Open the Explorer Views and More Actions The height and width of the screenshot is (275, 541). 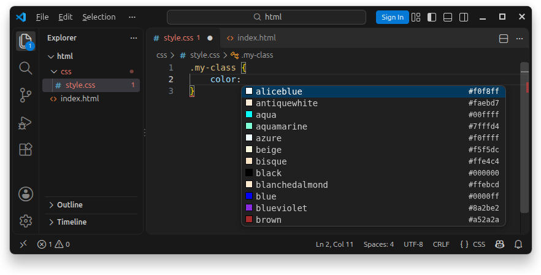coord(134,38)
